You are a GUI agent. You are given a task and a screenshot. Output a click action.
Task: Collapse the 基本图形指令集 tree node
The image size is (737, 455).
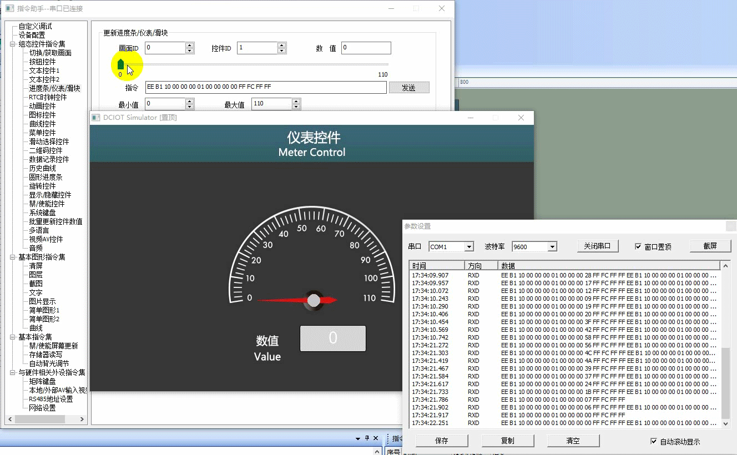coord(13,257)
